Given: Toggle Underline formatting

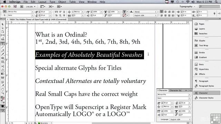Looking at the screenshot, I should tap(64, 12).
